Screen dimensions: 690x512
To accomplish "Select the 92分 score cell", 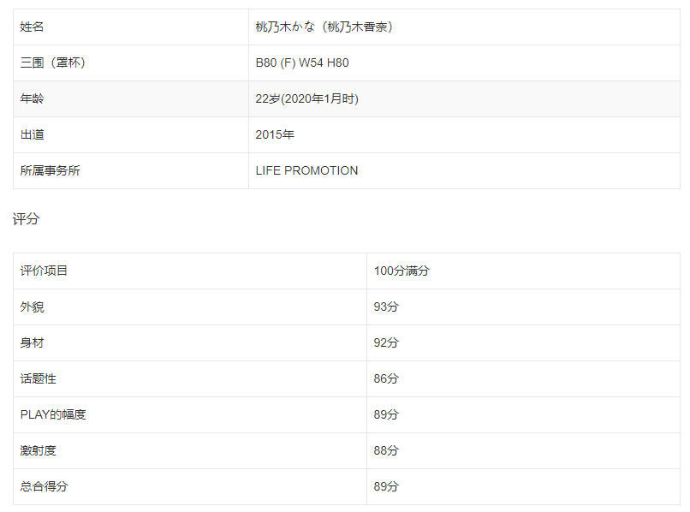I will pyautogui.click(x=386, y=342).
